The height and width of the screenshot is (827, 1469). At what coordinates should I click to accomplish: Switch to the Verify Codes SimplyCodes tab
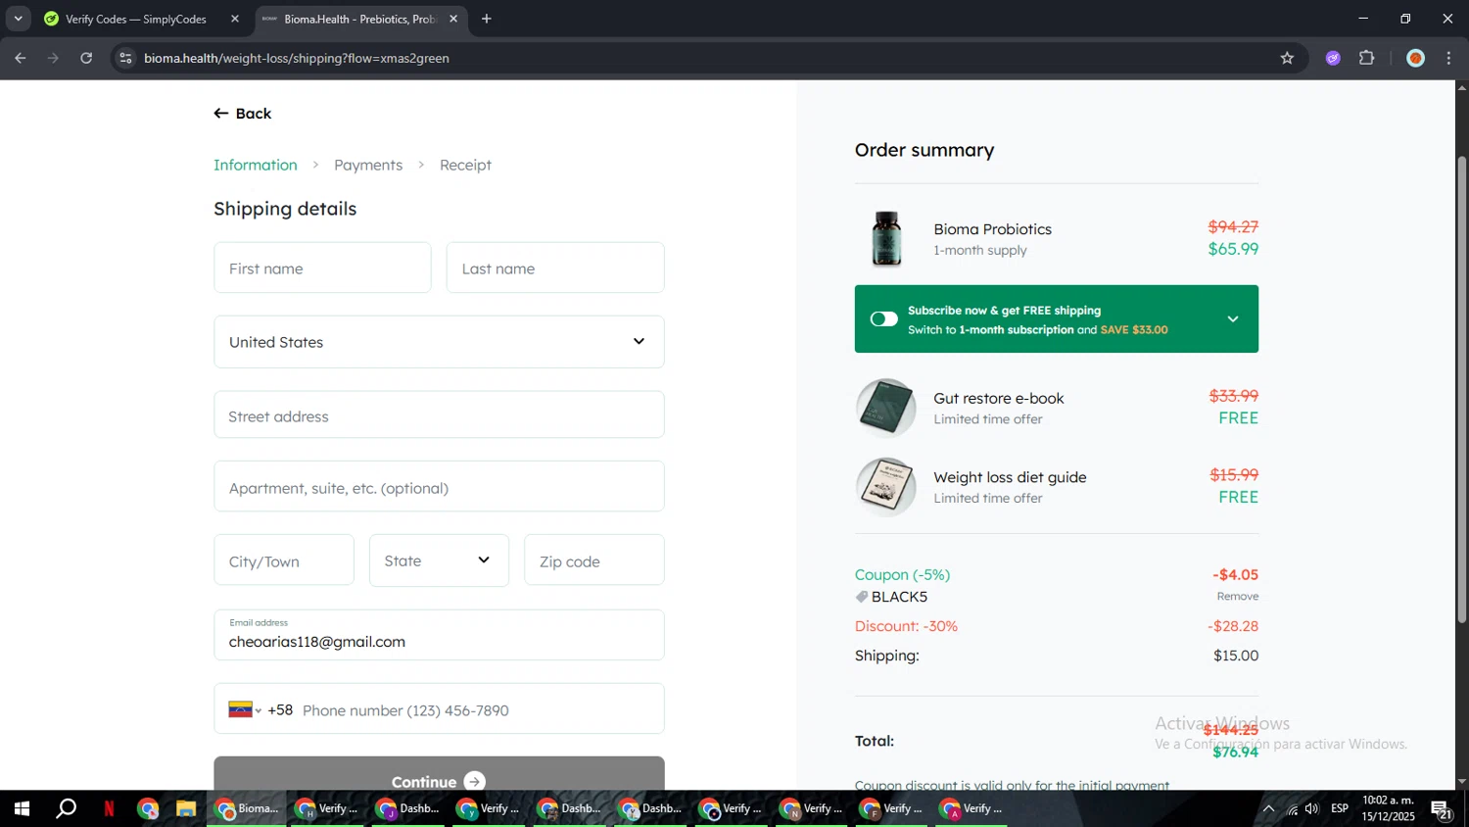click(136, 19)
